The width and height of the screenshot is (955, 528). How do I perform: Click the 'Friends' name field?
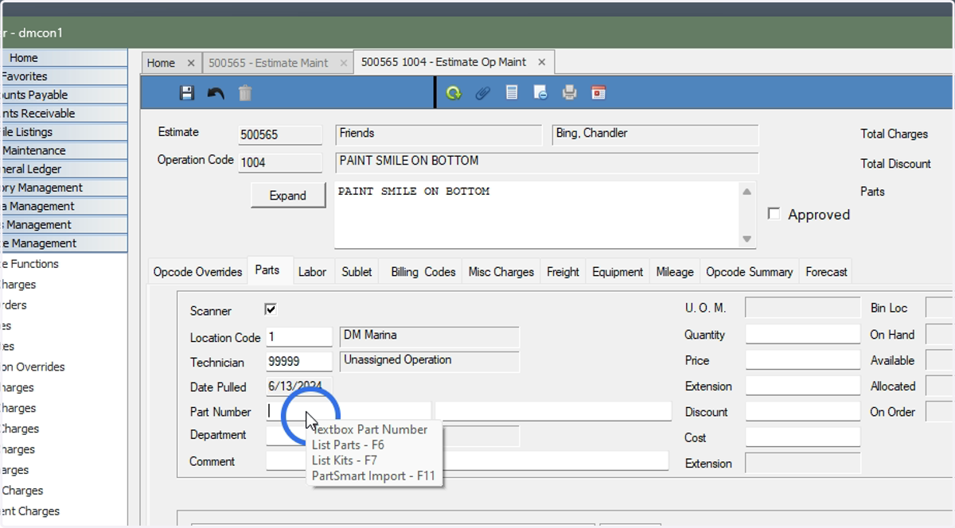[439, 134]
